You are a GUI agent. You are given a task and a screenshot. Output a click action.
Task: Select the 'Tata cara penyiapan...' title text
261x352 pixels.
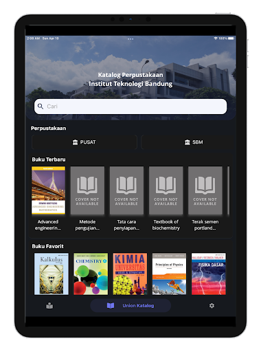pyautogui.click(x=126, y=225)
